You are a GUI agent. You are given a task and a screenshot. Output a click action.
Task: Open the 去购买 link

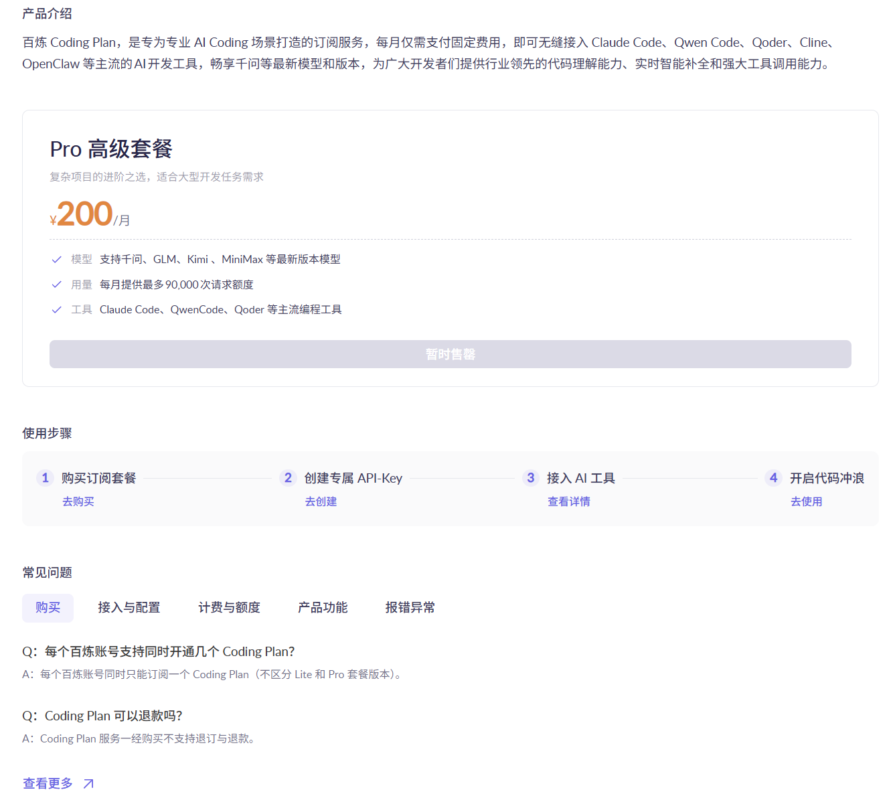78,501
